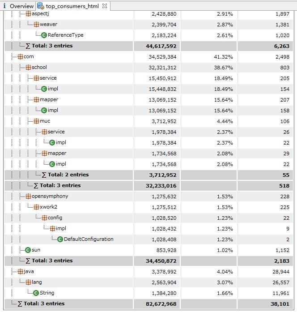Select the opensymphony row label
The image size is (297, 312).
point(50,197)
